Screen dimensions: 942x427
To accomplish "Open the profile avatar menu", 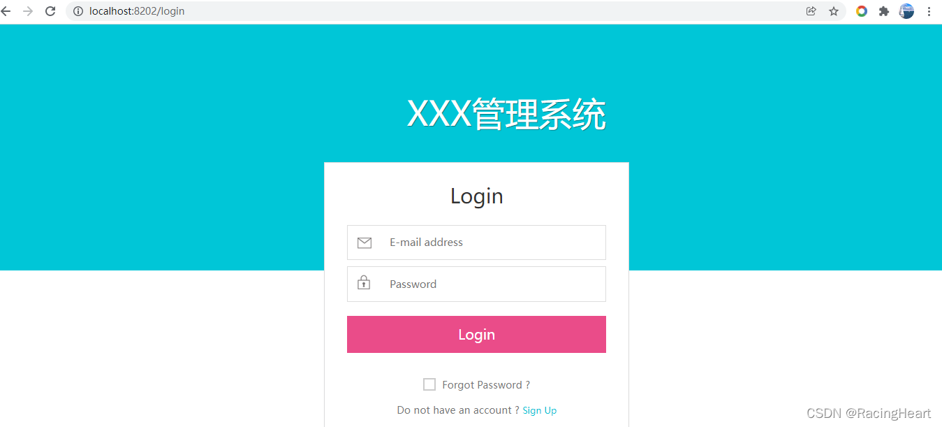I will (906, 11).
